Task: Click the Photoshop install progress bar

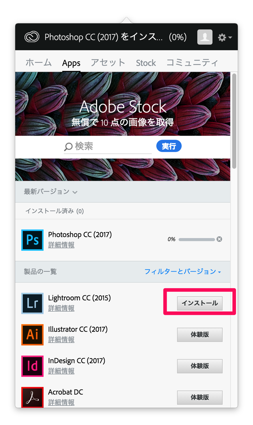Action: 197,239
